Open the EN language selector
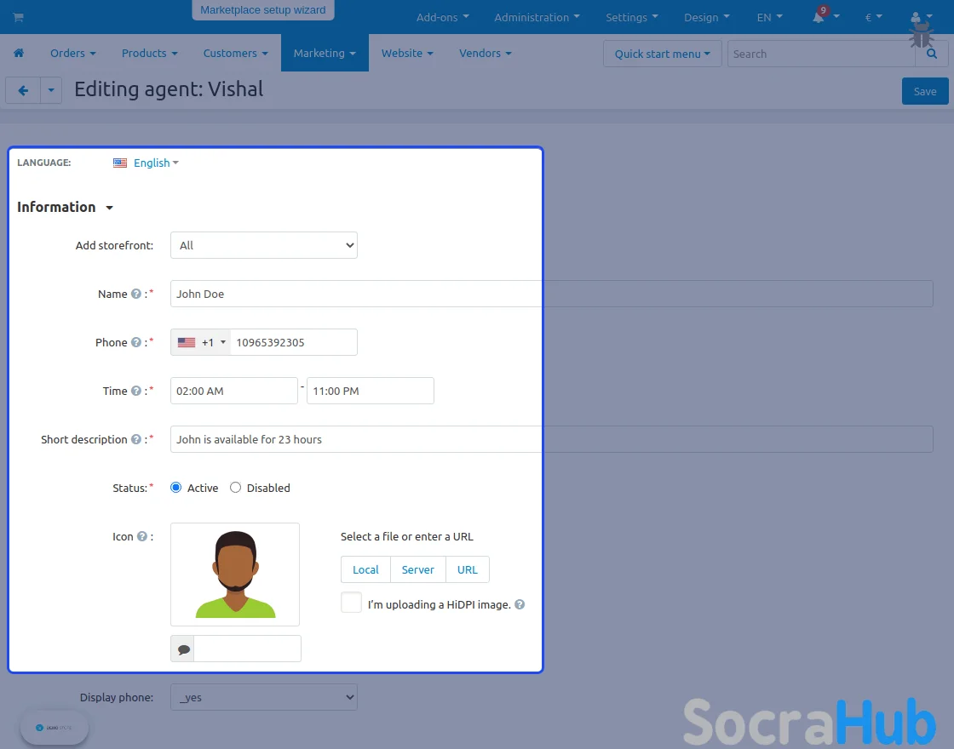The image size is (954, 749). point(770,17)
